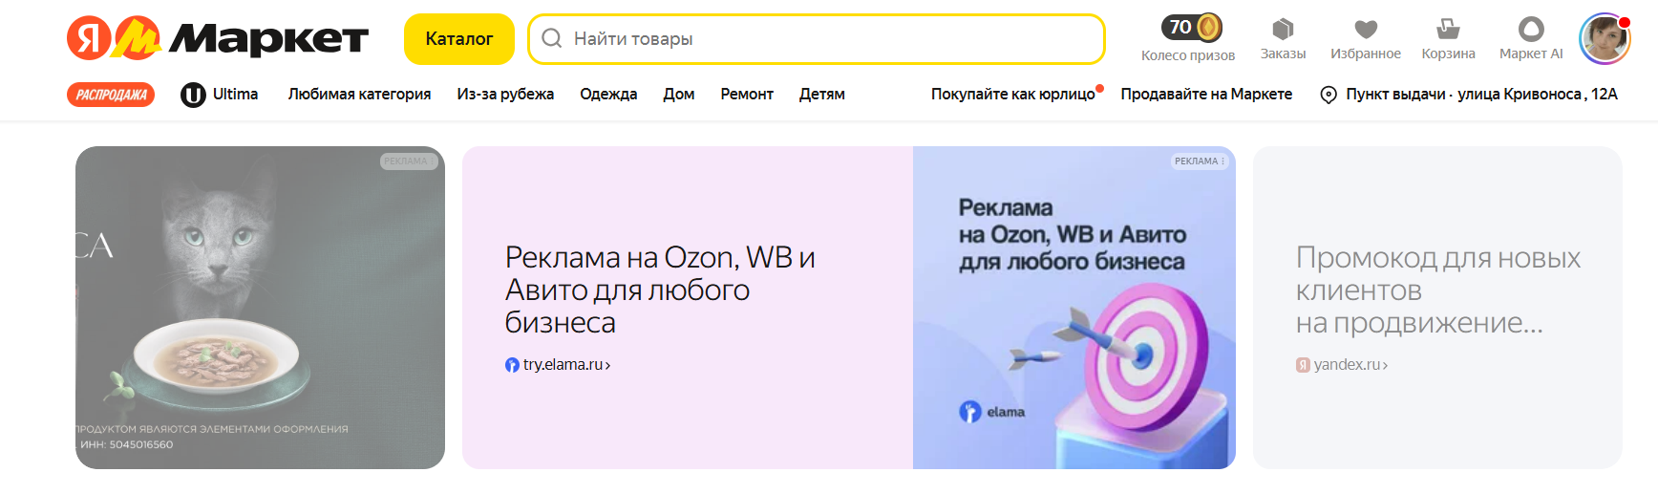
Task: Click the pickup point location pin
Action: click(1328, 95)
